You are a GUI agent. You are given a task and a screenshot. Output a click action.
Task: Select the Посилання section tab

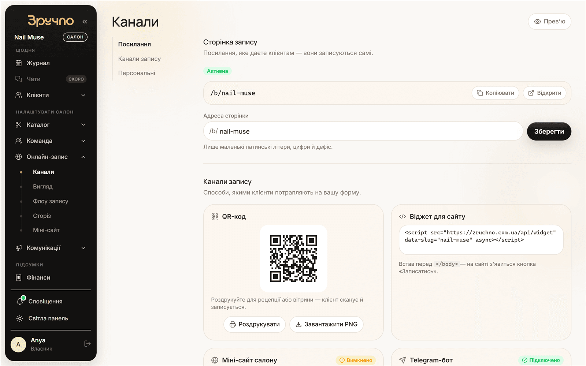(134, 44)
